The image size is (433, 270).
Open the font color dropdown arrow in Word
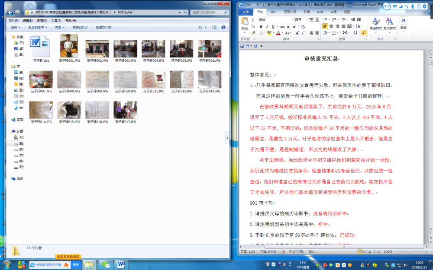click(282, 33)
